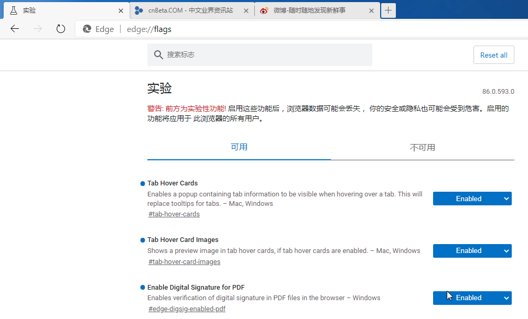Click the browser back arrow button
This screenshot has width=528, height=319.
15,29
